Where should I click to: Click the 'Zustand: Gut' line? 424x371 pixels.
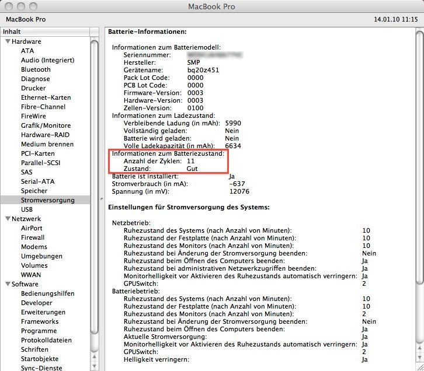(161, 169)
